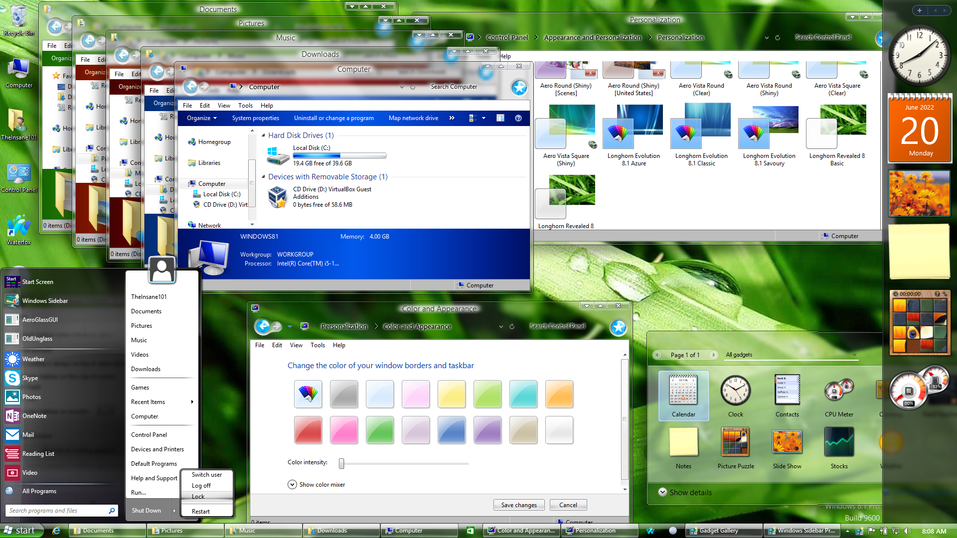
Task: Click the Internet Explorer taskbar icon
Action: tap(56, 531)
